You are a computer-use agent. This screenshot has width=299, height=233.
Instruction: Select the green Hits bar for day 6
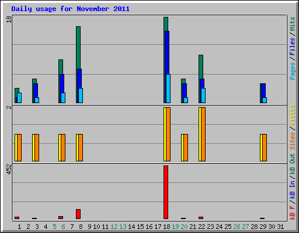click(61, 67)
